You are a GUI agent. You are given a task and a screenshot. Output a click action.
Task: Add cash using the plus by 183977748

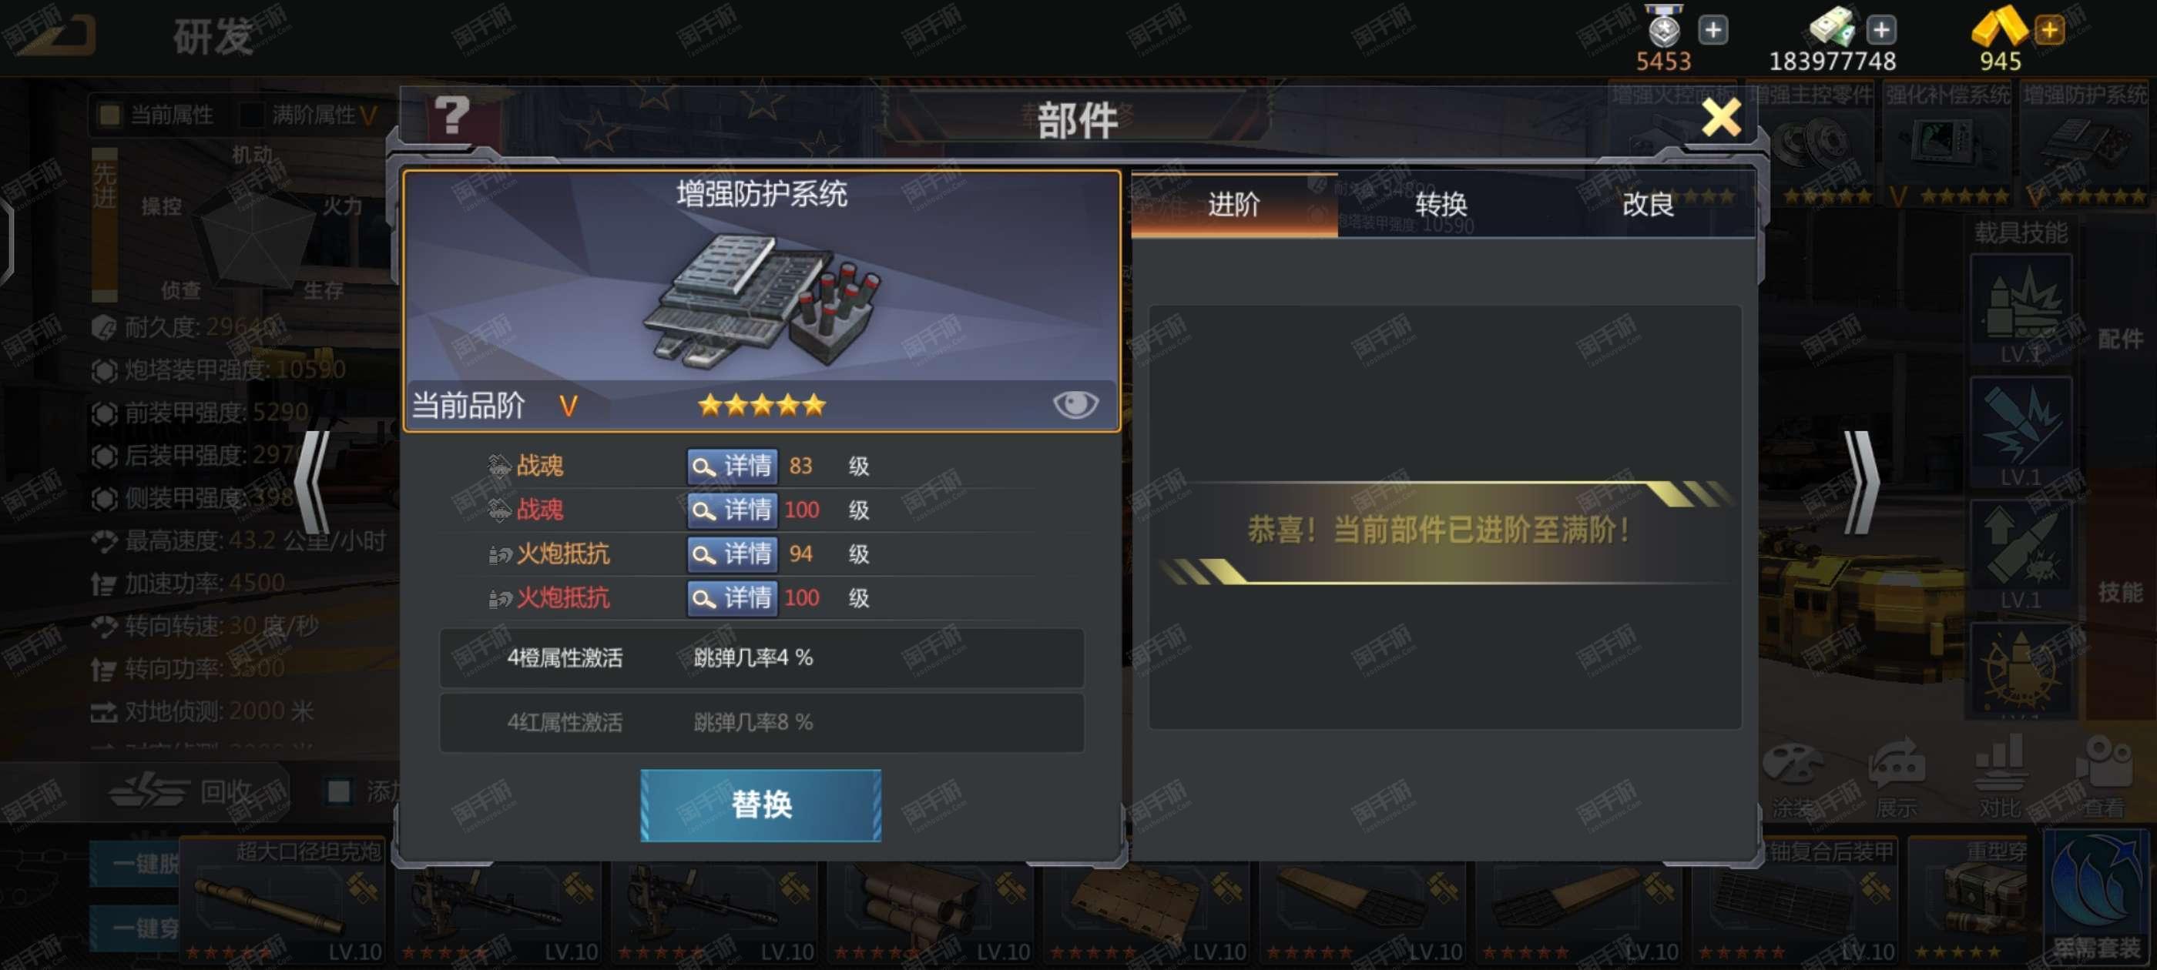tap(1880, 31)
